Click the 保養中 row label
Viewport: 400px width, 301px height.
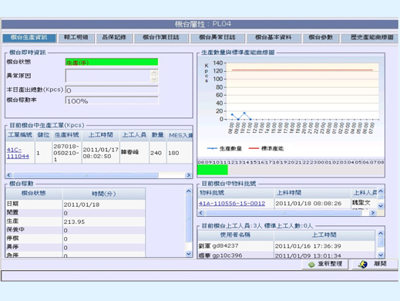15,229
